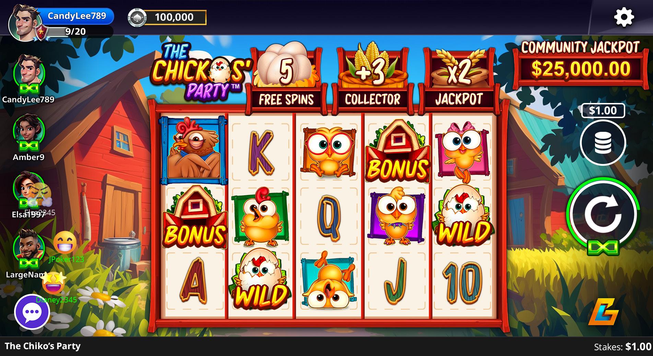Click the LG logo icon

[603, 312]
